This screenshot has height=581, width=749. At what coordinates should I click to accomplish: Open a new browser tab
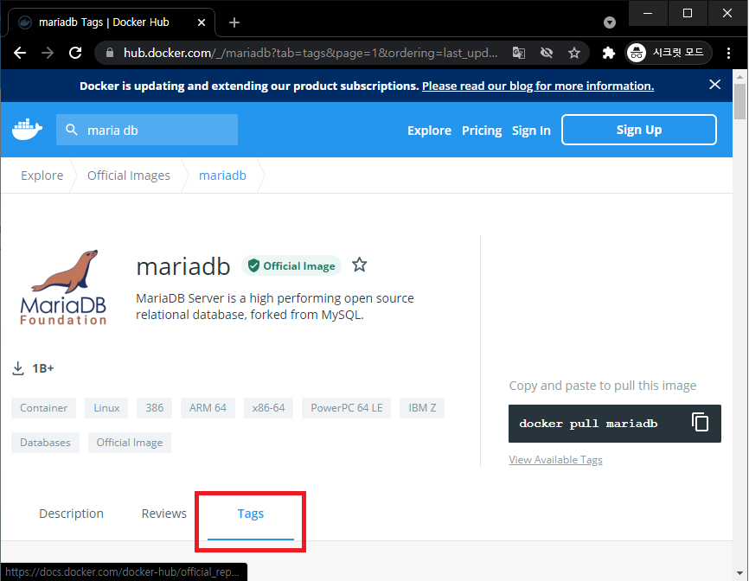point(234,22)
